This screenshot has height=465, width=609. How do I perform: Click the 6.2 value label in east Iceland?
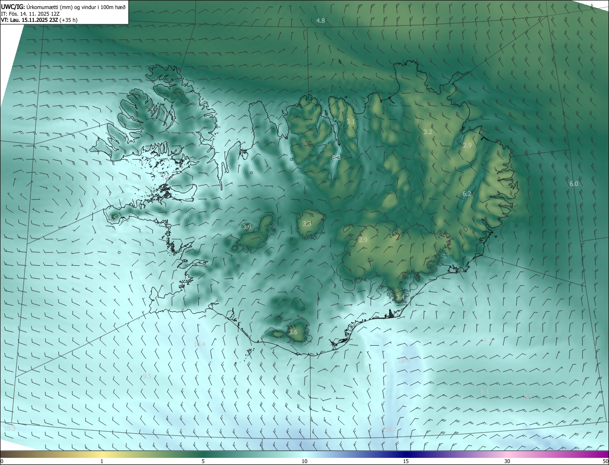[467, 194]
